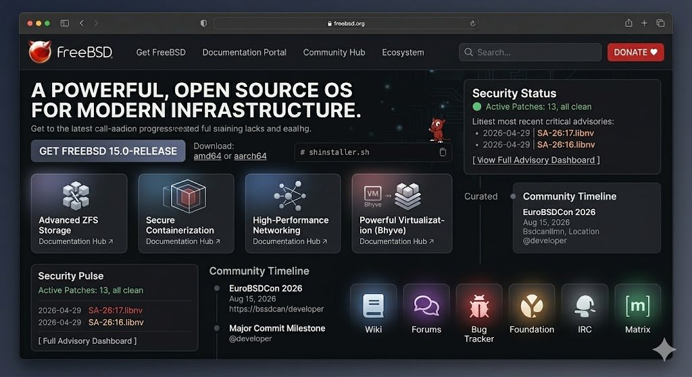Open Secure Containerization Documentation Hub
The image size is (692, 377).
click(183, 241)
